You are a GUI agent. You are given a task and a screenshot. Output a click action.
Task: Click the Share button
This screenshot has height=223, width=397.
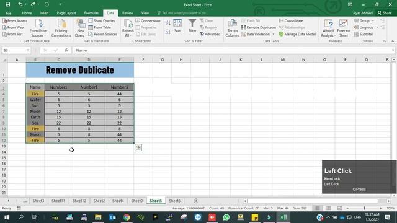[385, 13]
